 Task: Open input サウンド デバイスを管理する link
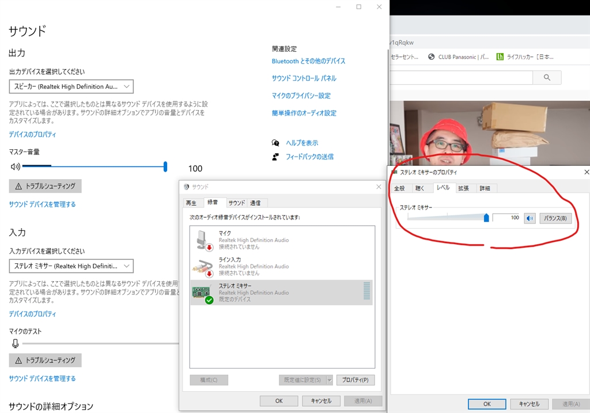pyautogui.click(x=42, y=378)
